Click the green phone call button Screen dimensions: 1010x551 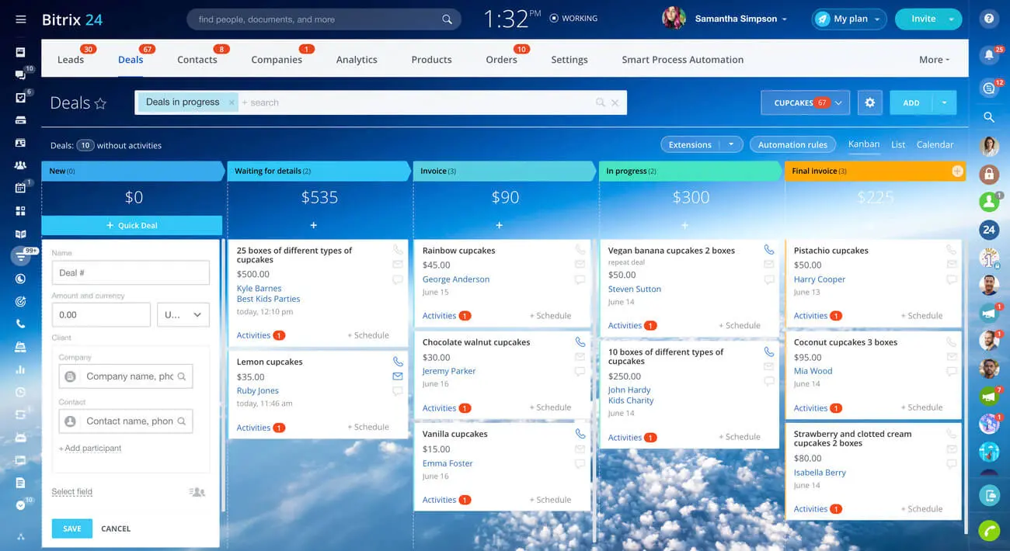coord(989,530)
